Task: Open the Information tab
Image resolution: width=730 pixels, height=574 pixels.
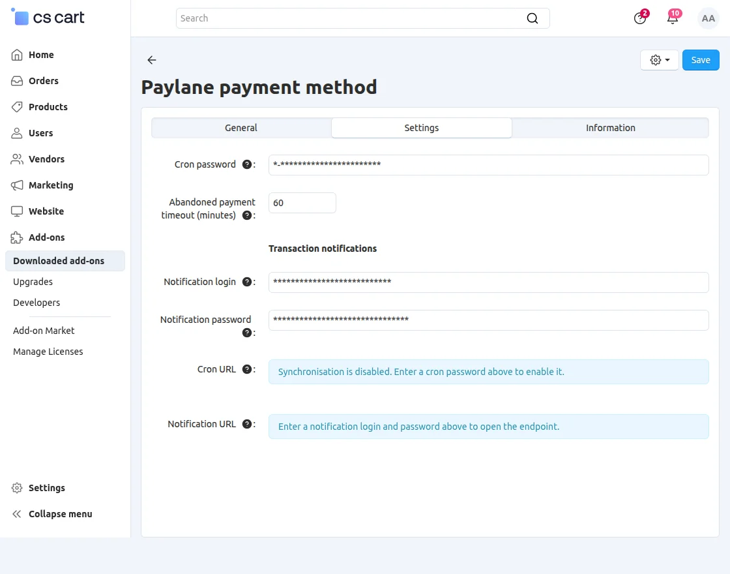Action: [610, 128]
